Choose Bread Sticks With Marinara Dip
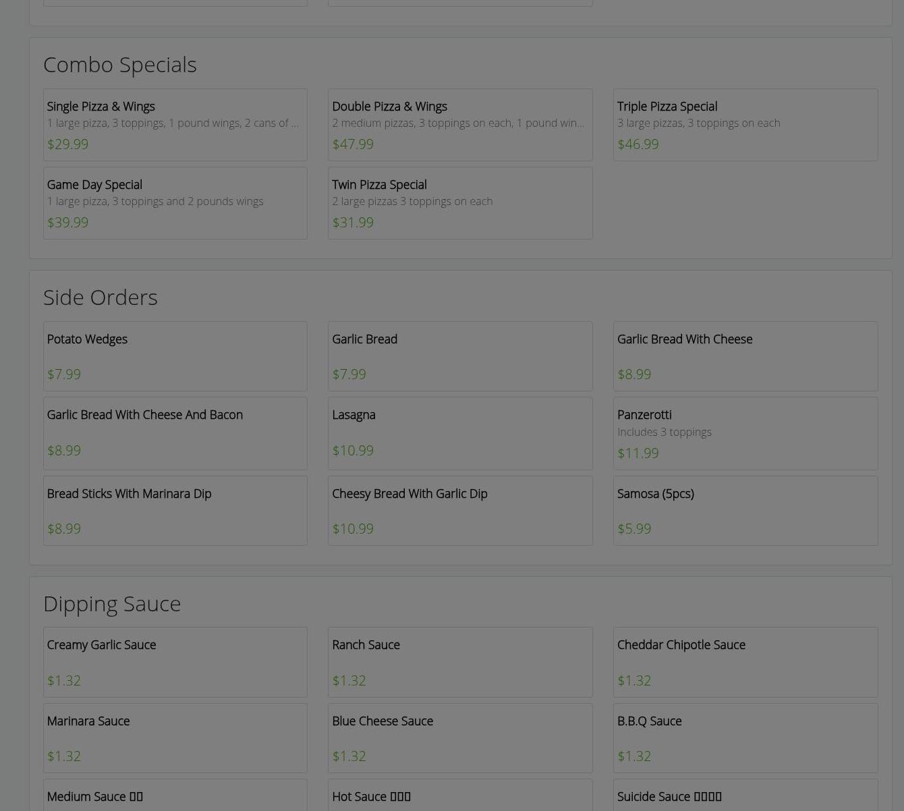The image size is (904, 811). tap(175, 511)
